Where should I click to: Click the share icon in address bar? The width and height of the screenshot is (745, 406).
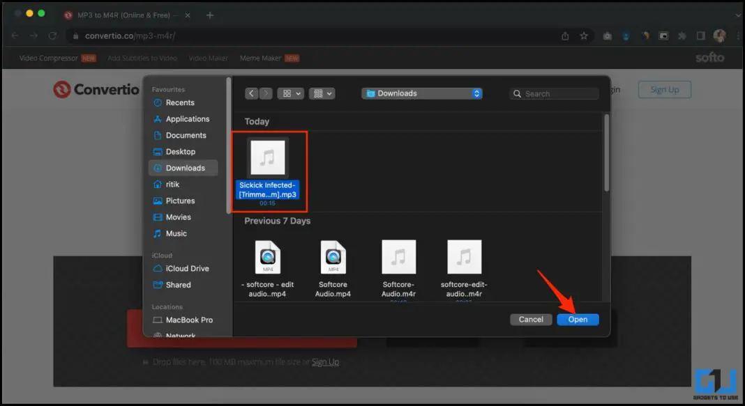point(564,36)
